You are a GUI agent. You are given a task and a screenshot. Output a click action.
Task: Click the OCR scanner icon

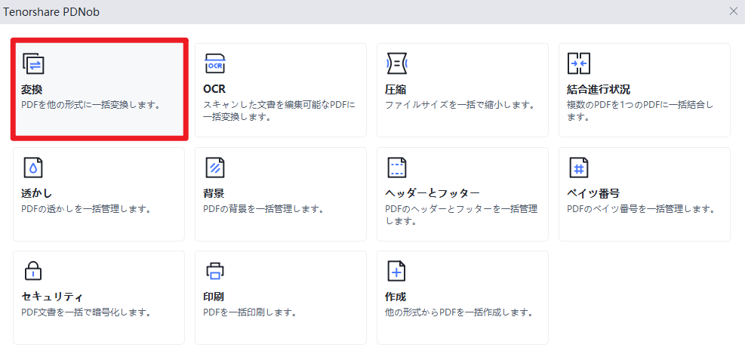215,63
